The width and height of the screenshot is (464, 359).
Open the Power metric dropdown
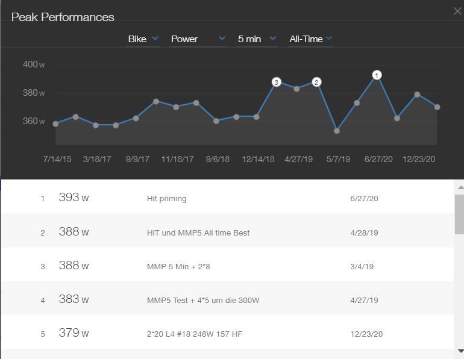tap(198, 39)
